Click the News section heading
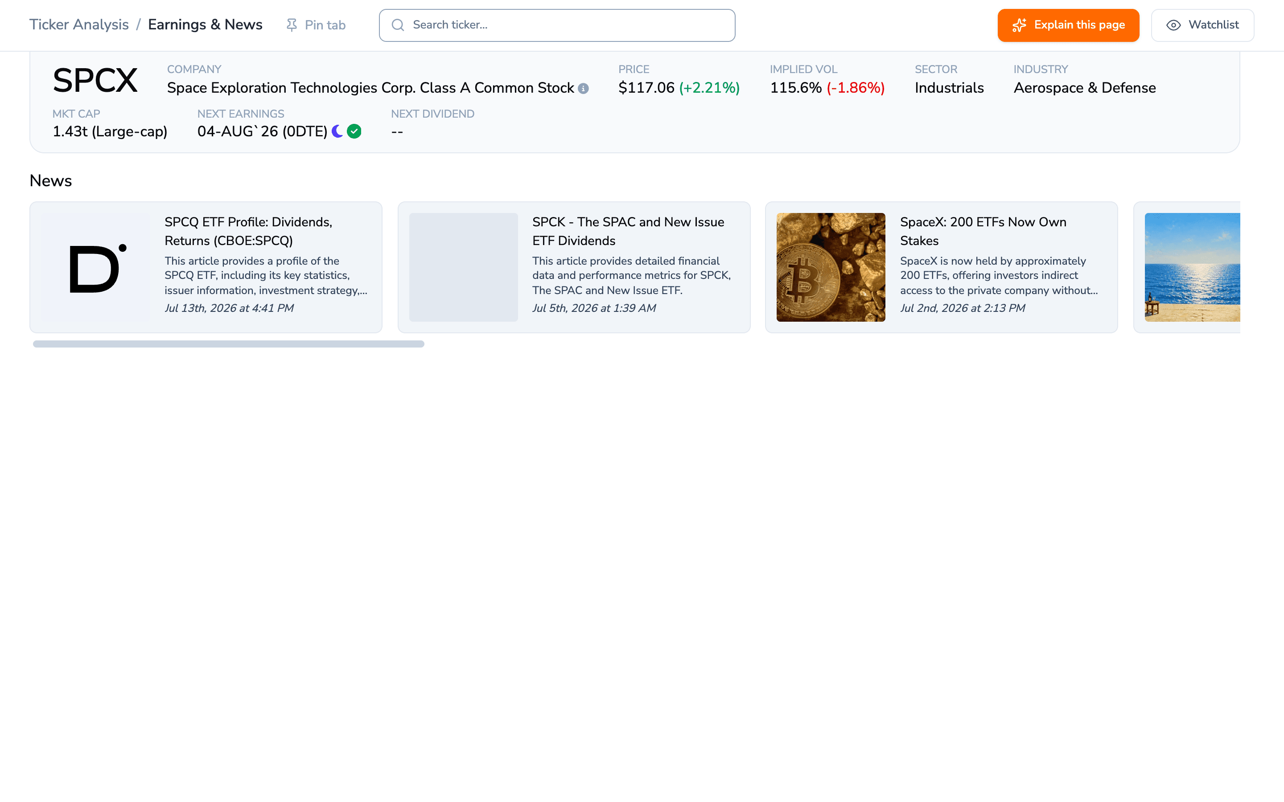The image size is (1284, 802). pos(50,181)
